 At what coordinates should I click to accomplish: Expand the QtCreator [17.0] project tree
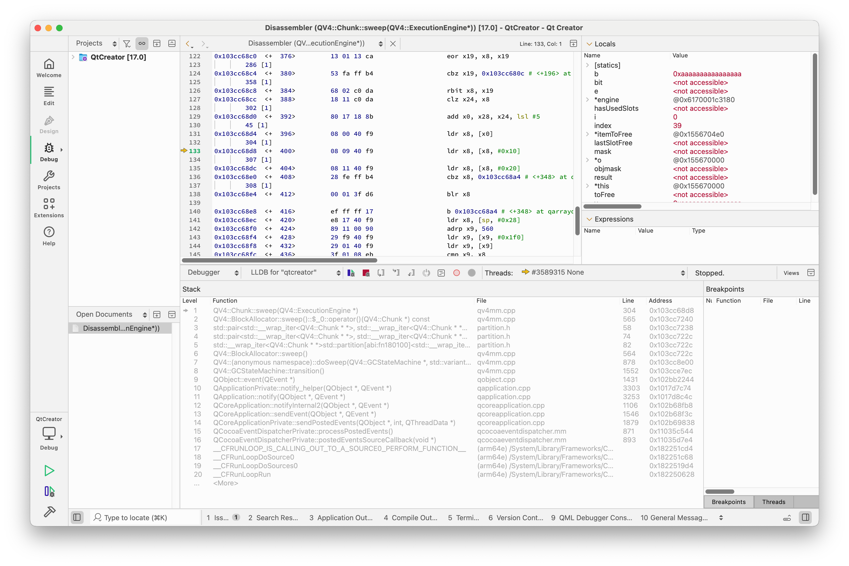(73, 57)
